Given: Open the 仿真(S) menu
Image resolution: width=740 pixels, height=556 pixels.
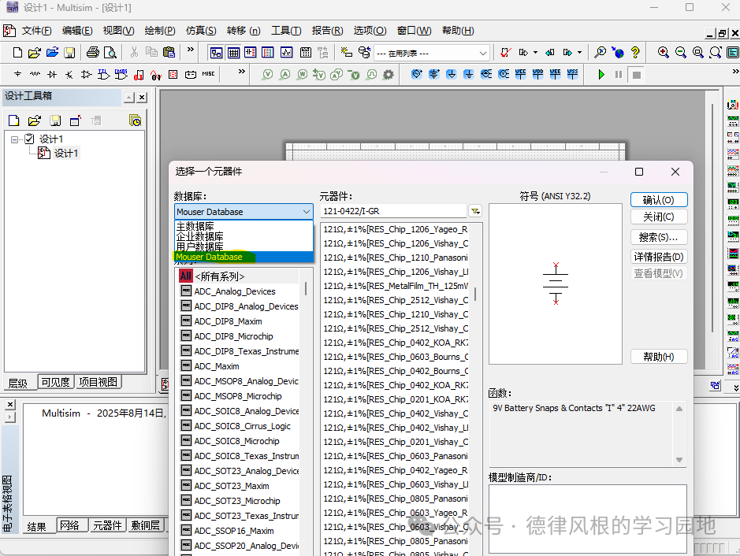Looking at the screenshot, I should point(201,31).
